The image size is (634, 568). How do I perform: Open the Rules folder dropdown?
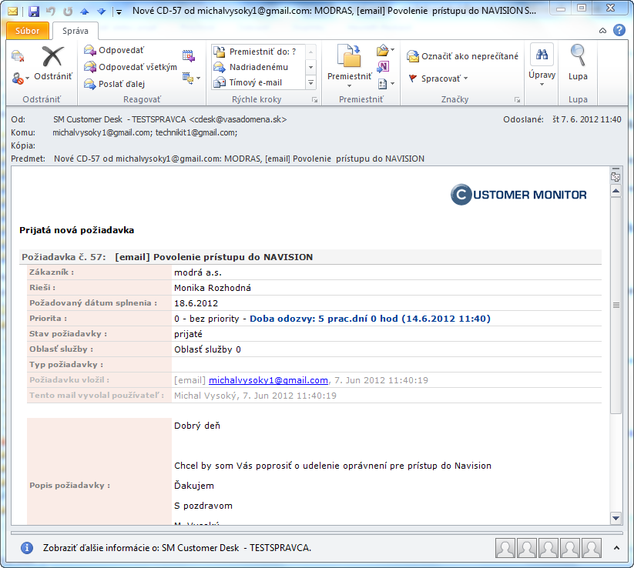pyautogui.click(x=385, y=50)
